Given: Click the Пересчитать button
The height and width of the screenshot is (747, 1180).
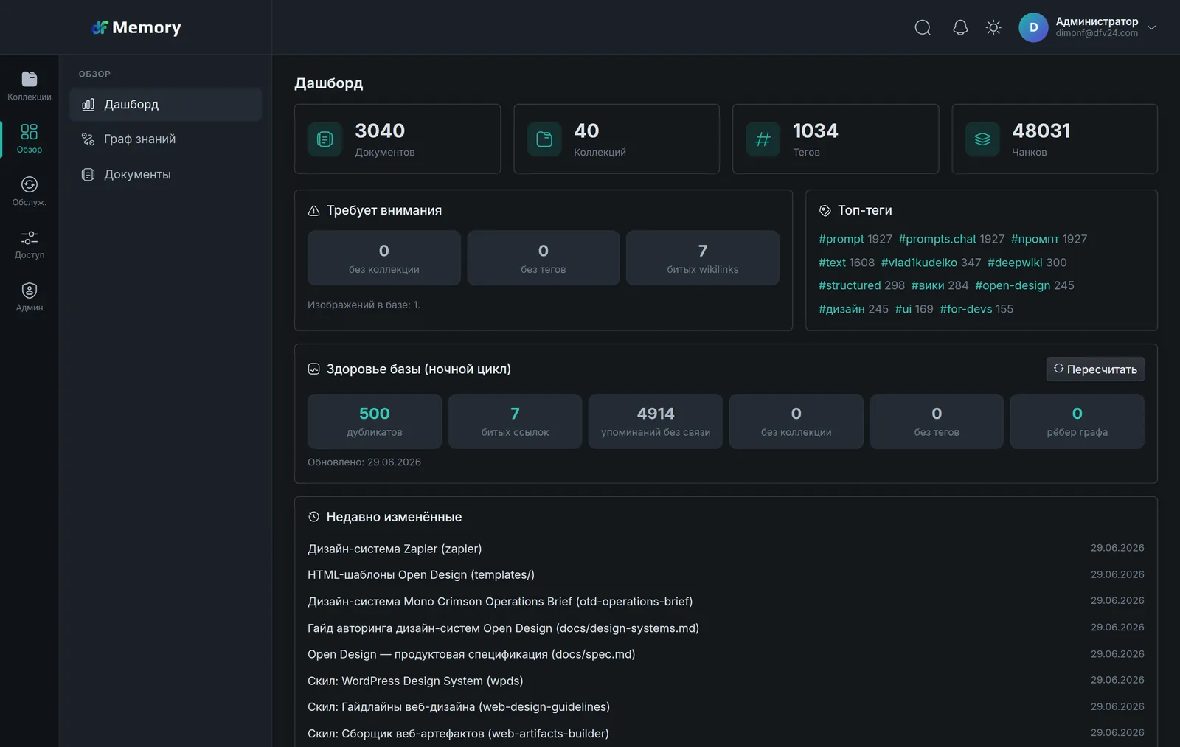Looking at the screenshot, I should [1095, 369].
